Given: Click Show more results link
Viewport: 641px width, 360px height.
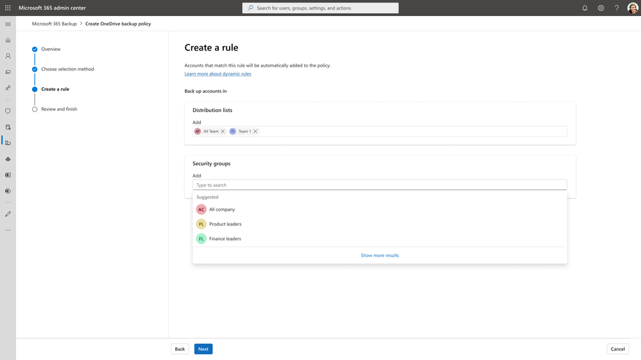Looking at the screenshot, I should (380, 256).
